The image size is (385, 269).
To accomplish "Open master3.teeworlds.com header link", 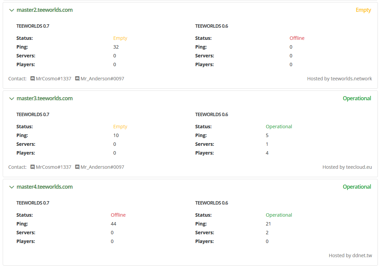I will coord(45,98).
